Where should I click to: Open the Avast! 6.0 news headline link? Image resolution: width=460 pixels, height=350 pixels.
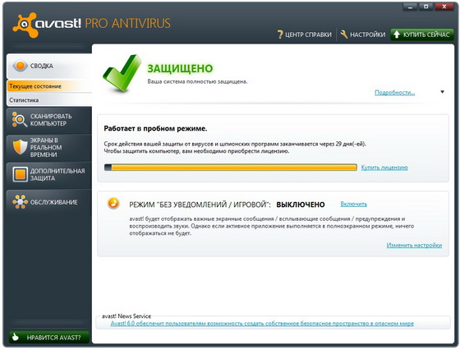coord(262,324)
